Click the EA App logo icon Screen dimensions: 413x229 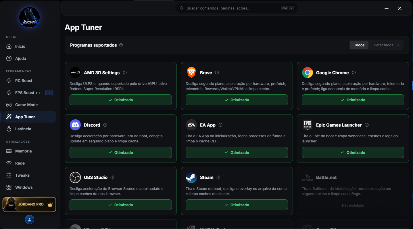point(191,125)
